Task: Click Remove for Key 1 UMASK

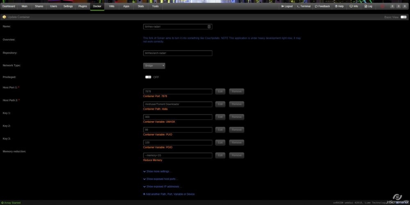Action: click(x=237, y=117)
